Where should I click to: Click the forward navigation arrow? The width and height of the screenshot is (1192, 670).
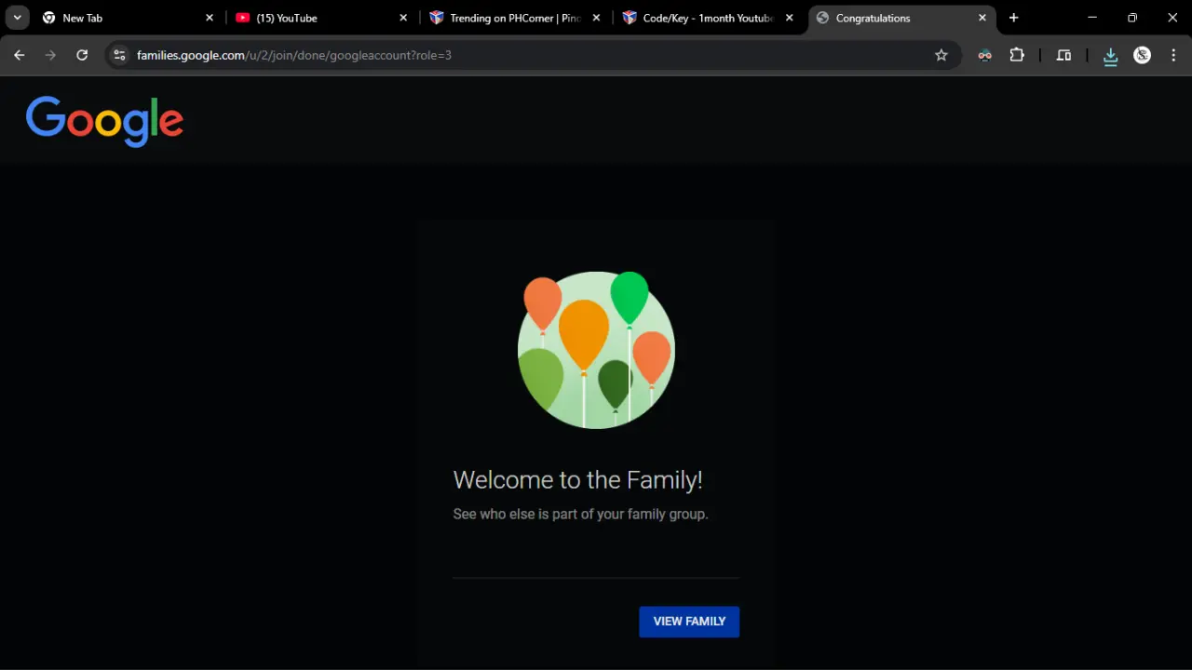click(50, 55)
